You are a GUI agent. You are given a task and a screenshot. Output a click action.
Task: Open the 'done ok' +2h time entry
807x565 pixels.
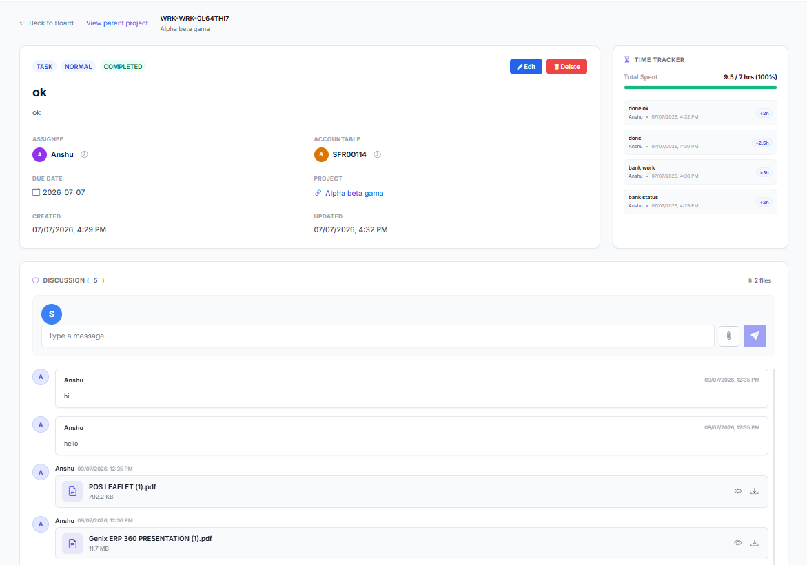(700, 113)
